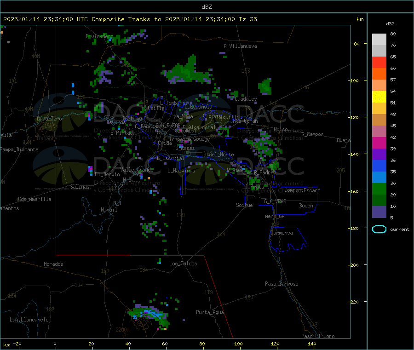The image size is (414, 350).
Task: Click the R_Padre map label
Action: click(x=264, y=172)
